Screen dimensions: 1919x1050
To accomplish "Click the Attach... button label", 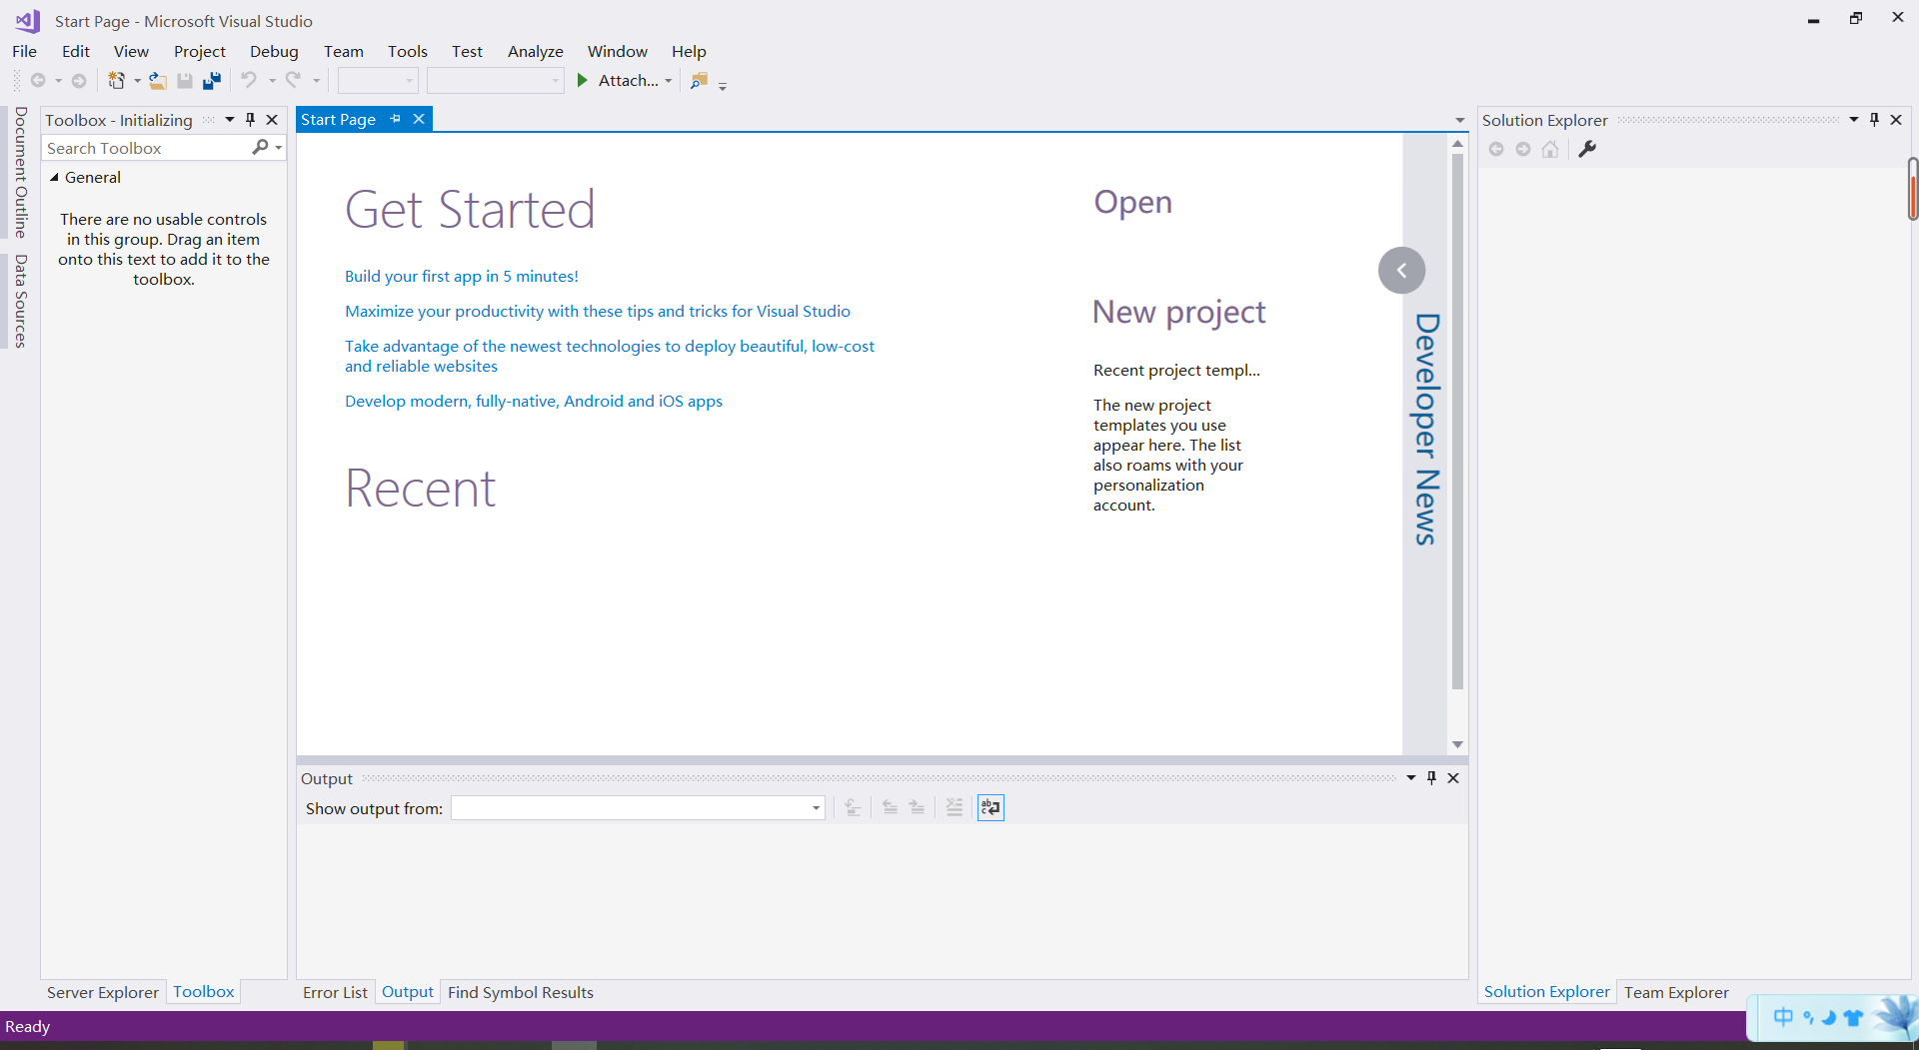I will pos(629,81).
